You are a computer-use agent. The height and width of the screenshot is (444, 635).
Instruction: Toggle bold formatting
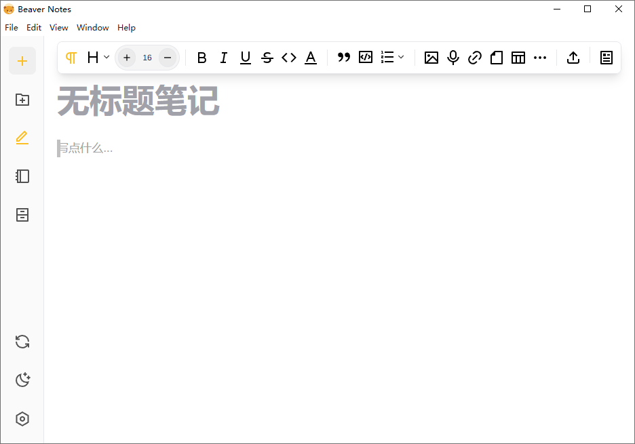pyautogui.click(x=201, y=58)
